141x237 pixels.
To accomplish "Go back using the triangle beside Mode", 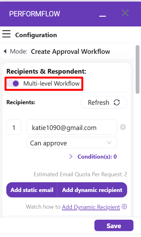I will (5, 51).
